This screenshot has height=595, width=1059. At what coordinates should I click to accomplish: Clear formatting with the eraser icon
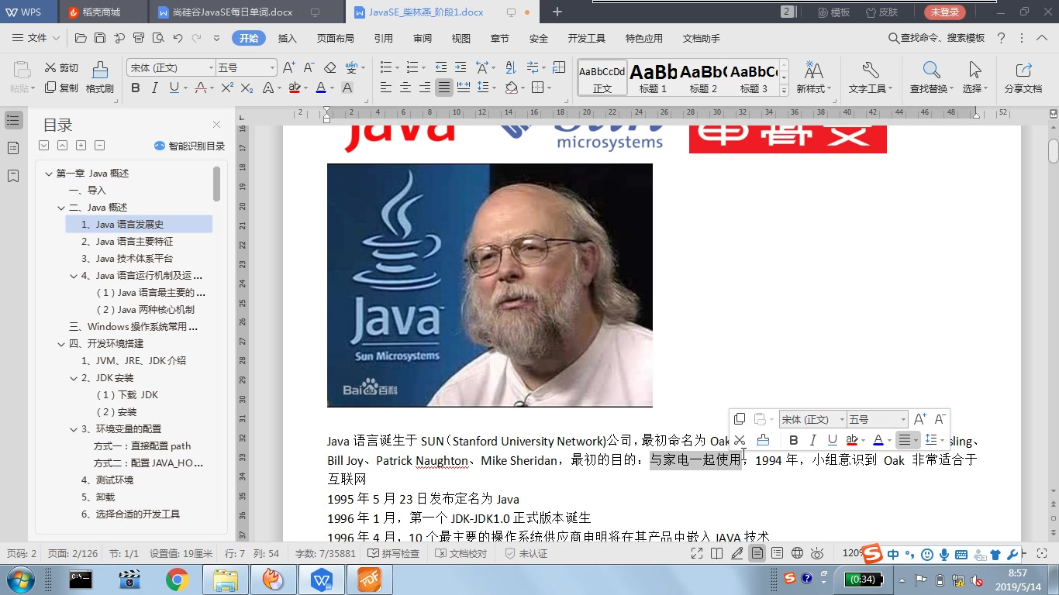[330, 67]
